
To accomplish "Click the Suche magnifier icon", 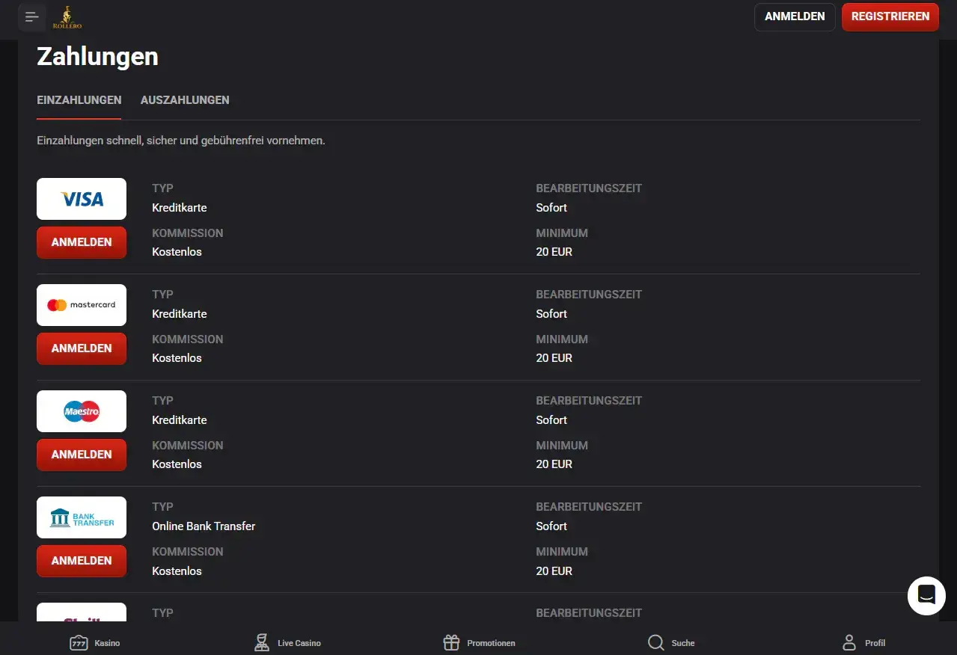I will point(656,643).
